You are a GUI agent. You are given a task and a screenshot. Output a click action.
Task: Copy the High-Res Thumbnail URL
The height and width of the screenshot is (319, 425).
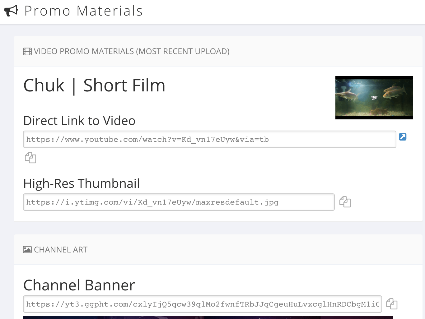(345, 202)
